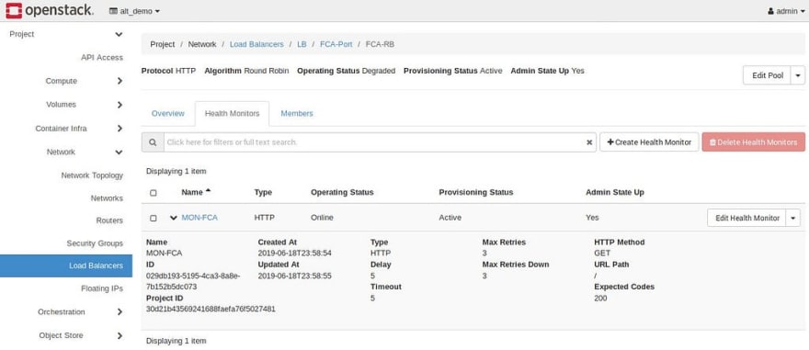Viewport: 809px width, 350px height.
Task: Tick the select-all checkbox in table header
Action: [x=154, y=193]
